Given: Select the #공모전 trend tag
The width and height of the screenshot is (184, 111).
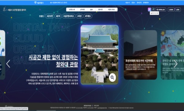Looking at the screenshot, I should click(50, 16).
